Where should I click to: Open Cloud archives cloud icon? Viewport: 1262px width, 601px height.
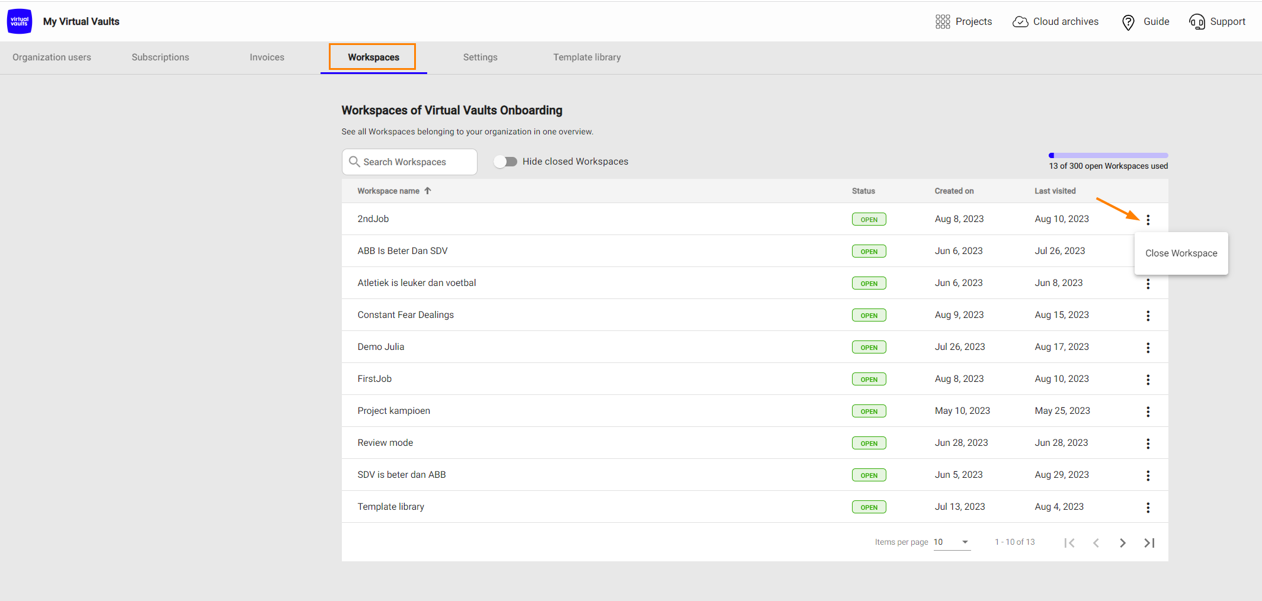(1020, 22)
